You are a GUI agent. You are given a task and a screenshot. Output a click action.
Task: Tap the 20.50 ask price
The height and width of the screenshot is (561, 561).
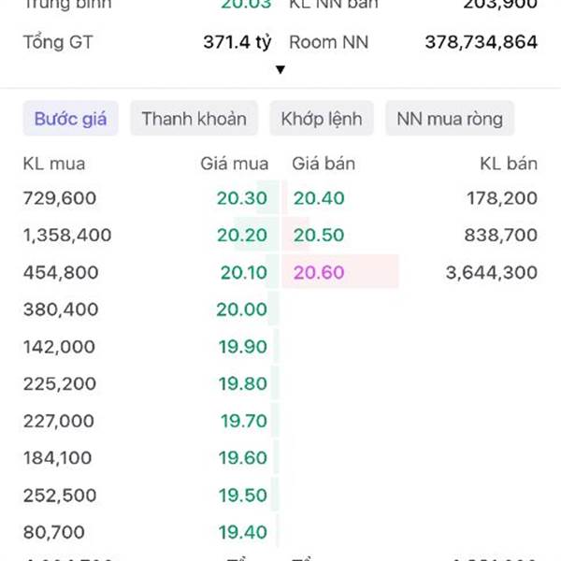pos(319,236)
